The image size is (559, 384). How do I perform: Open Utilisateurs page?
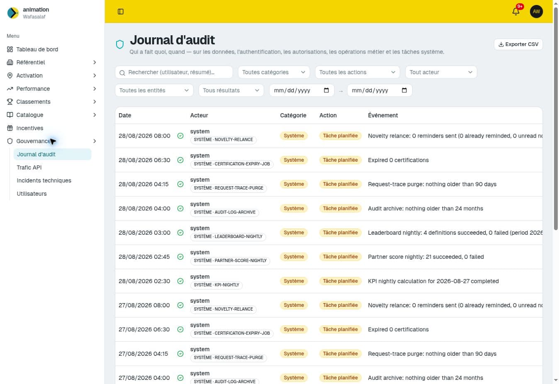click(x=52, y=194)
